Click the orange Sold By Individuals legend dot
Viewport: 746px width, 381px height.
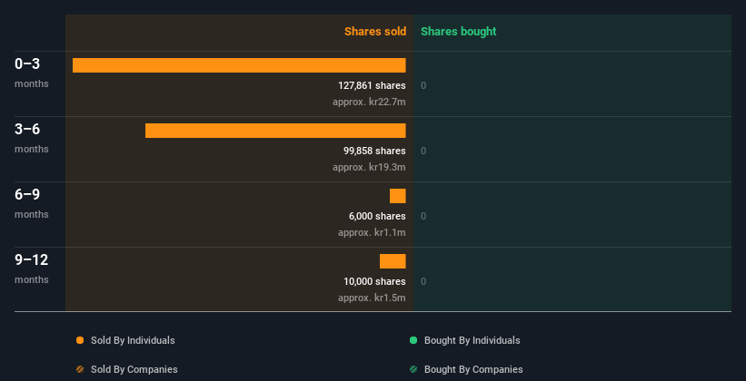(x=80, y=340)
